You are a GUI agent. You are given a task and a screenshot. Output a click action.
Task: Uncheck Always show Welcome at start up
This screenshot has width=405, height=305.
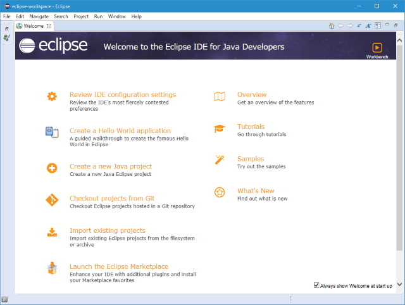pos(316,285)
